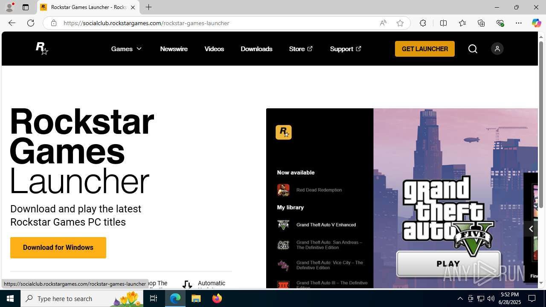Viewport: 546px width, 307px height.
Task: Open Browser essentials heart icon
Action: coord(500,23)
